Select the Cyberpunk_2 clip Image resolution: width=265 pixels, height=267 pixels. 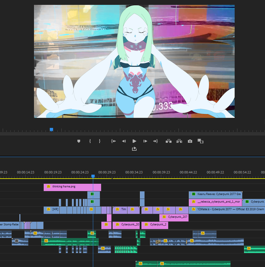[155, 225]
